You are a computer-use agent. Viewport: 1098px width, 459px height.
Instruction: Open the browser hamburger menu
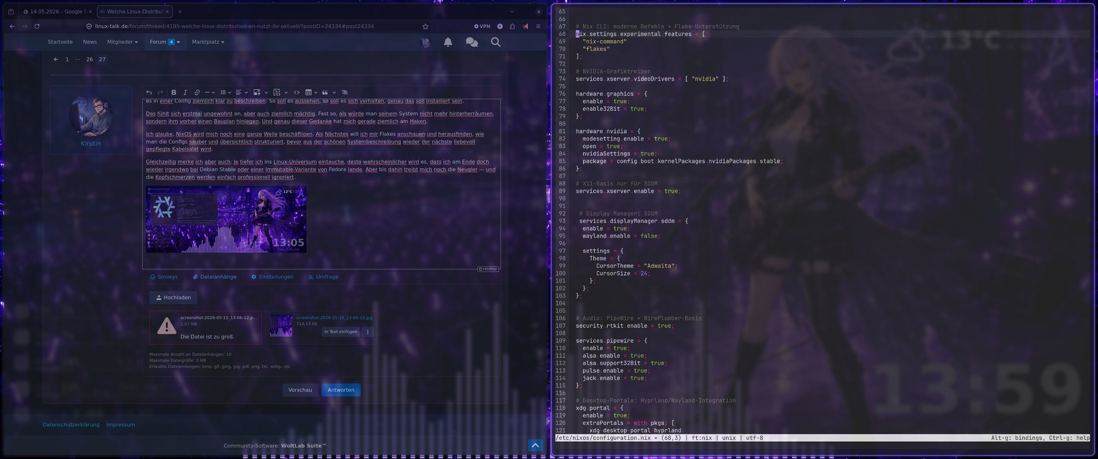[538, 26]
